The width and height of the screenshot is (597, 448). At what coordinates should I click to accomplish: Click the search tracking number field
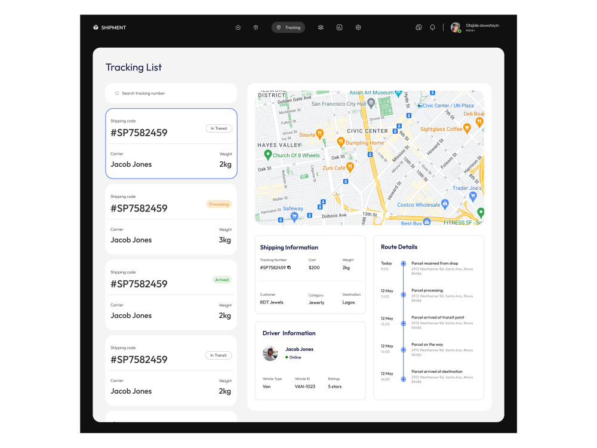[x=171, y=93]
